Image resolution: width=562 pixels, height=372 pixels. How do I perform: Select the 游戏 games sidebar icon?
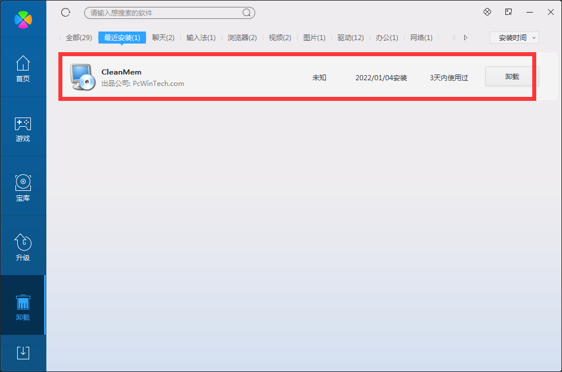23,128
